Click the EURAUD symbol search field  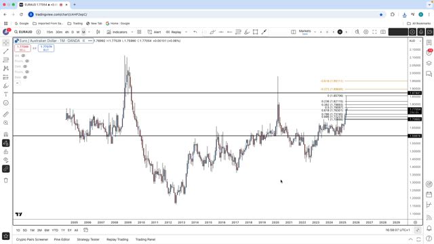[23, 32]
